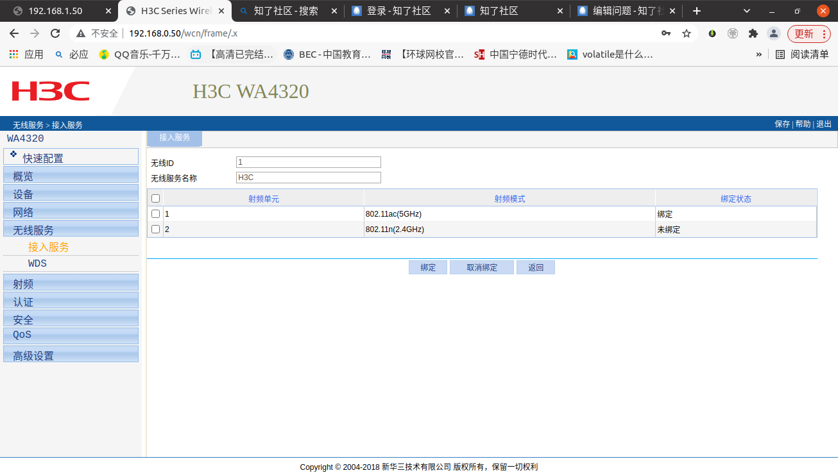Check radio unit 1 802.11ac(5GHz) checkbox
Screen dimensions: 838x475
pyautogui.click(x=155, y=214)
